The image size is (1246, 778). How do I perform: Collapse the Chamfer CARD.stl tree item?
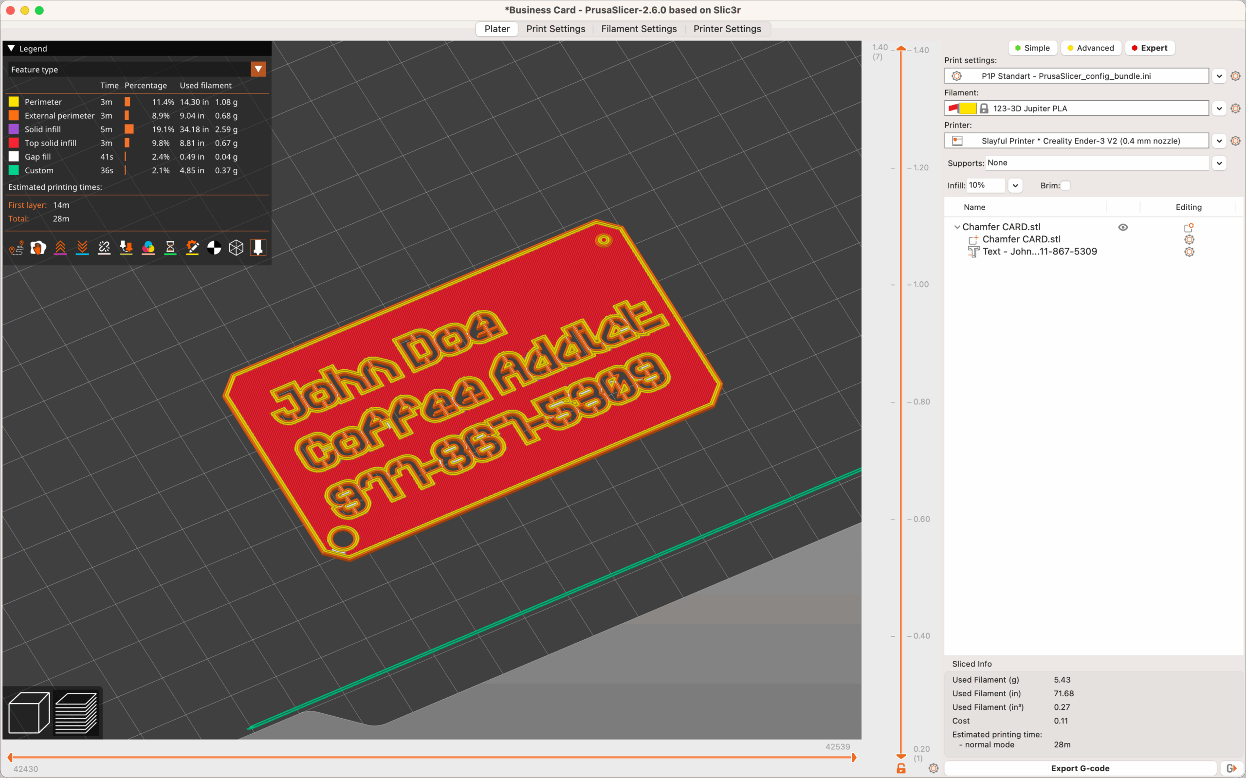957,227
